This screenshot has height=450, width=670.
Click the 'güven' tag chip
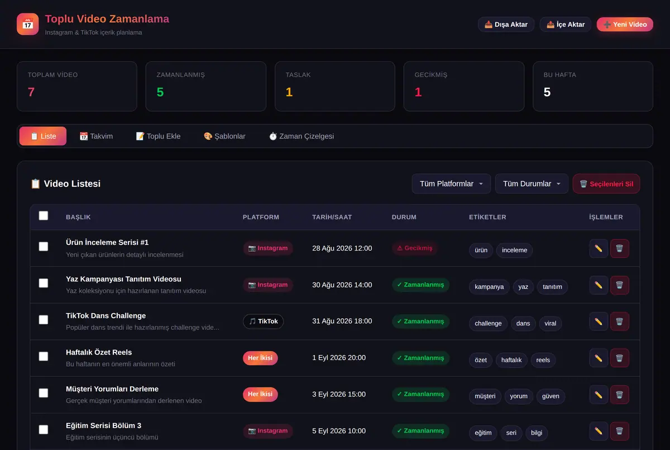[x=551, y=396]
